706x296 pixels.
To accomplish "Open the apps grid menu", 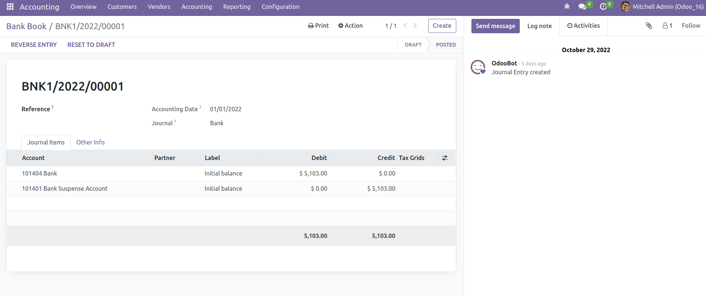I will [10, 7].
